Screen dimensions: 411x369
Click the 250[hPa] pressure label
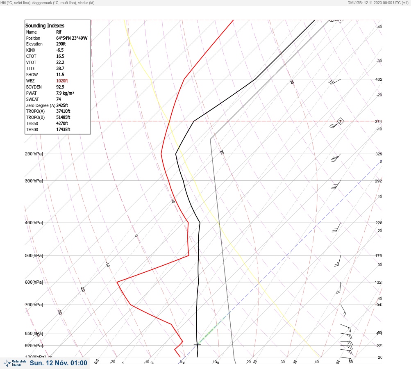coord(34,154)
